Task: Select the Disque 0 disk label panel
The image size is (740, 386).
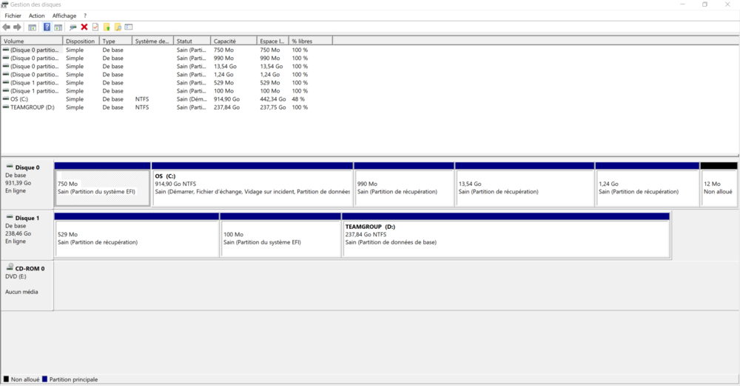Action: point(27,182)
